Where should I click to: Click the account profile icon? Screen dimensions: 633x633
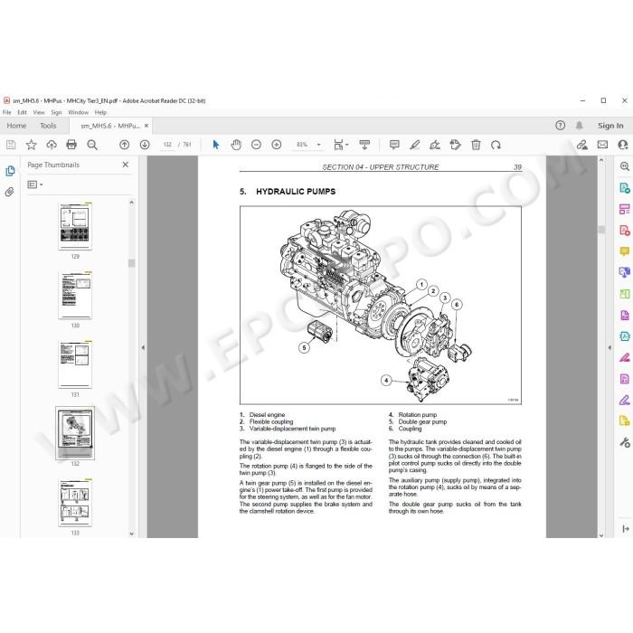click(623, 145)
